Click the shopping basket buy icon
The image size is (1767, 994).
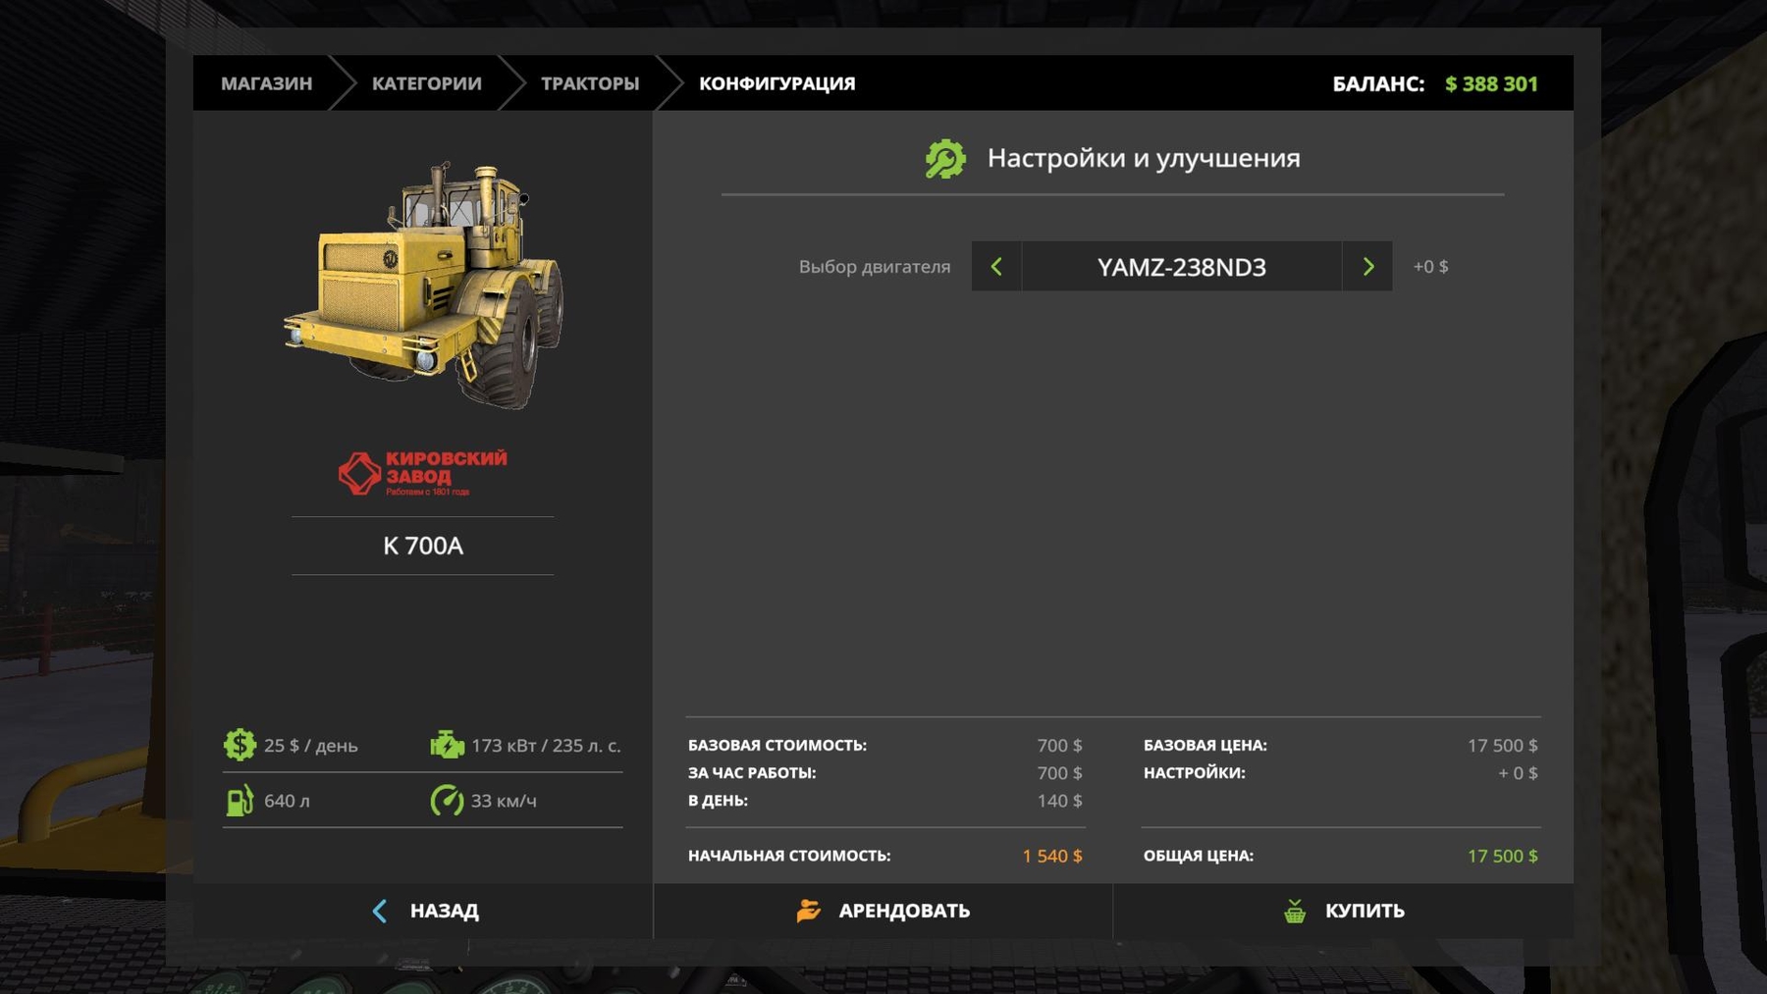pyautogui.click(x=1295, y=911)
